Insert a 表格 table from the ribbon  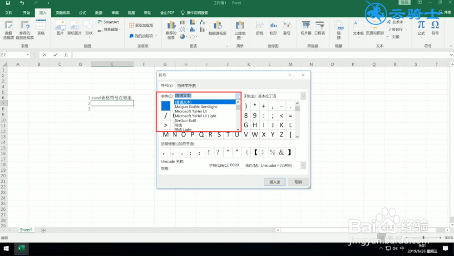(41, 28)
